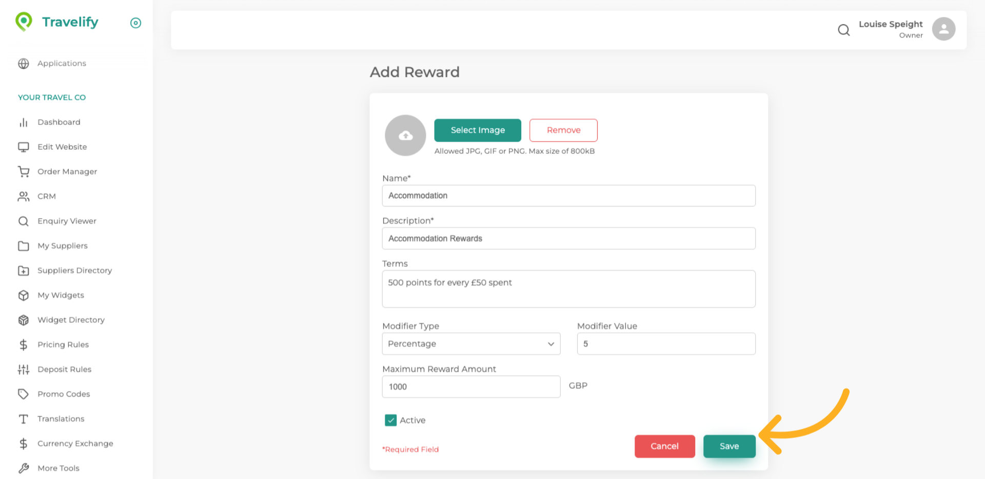Click the sidebar collapse target icon
Image resolution: width=985 pixels, height=479 pixels.
coord(135,23)
